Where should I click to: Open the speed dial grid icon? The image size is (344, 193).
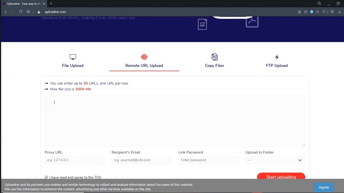[x=28, y=12]
